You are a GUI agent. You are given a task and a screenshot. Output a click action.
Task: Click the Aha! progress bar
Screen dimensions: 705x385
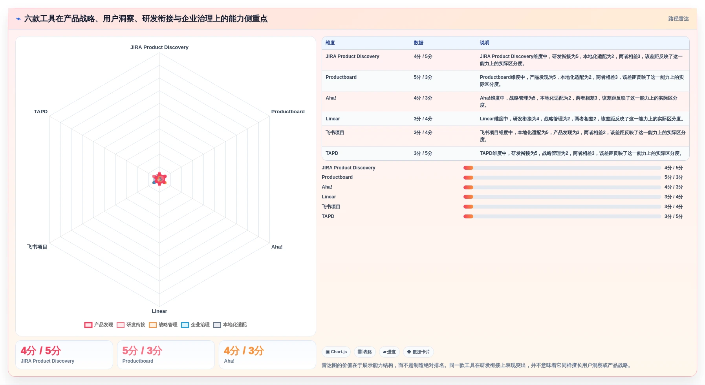point(562,187)
